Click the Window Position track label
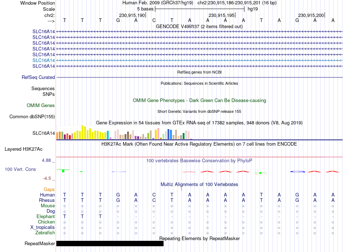 [x=38, y=3]
